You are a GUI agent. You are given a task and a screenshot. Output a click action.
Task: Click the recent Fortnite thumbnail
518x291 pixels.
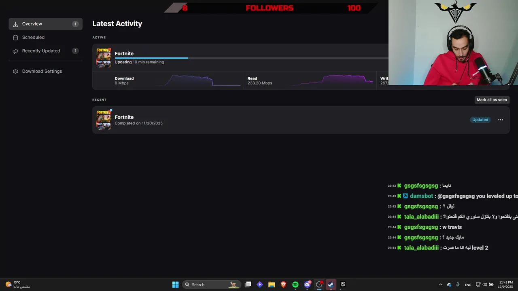coord(104,120)
